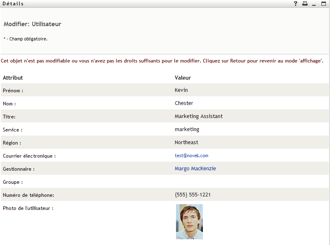The width and height of the screenshot is (330, 245).
Task: Click Kevin Chester's user photo
Action: (x=189, y=222)
